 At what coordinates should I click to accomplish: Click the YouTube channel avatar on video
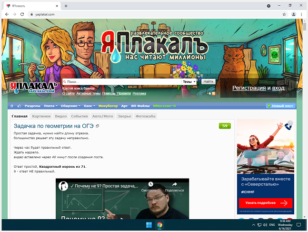coord(63,186)
